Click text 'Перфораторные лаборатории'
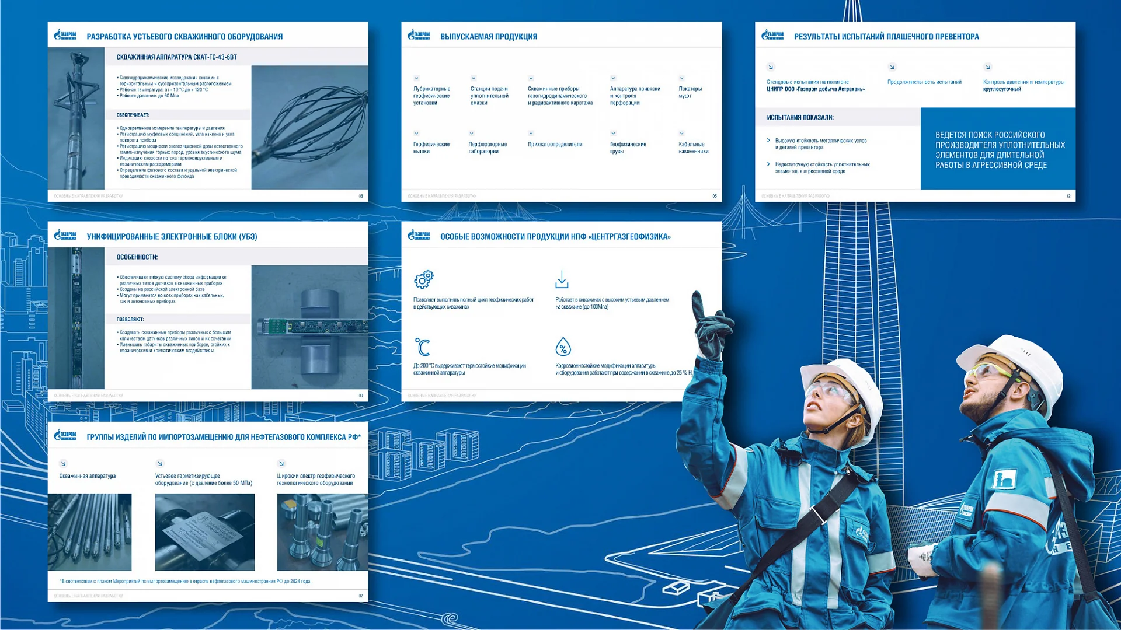Image resolution: width=1121 pixels, height=630 pixels. tap(488, 148)
